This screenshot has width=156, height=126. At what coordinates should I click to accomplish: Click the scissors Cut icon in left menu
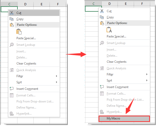(x=12, y=13)
